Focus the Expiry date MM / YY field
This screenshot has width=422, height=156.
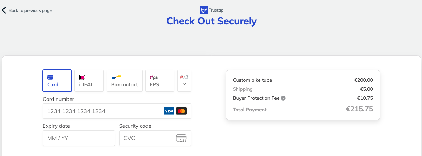[79, 138]
